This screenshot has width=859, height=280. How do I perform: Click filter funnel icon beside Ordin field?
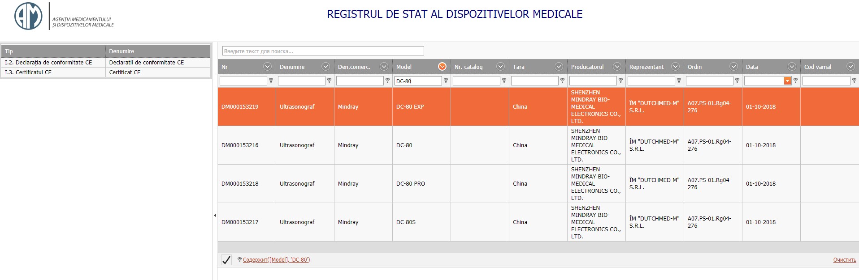click(737, 81)
